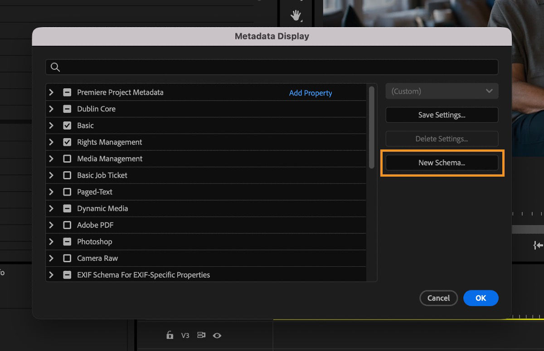Expand EXIF Schema For EXIF-Specific Properties
Screen dimensions: 544x351
pos(51,274)
